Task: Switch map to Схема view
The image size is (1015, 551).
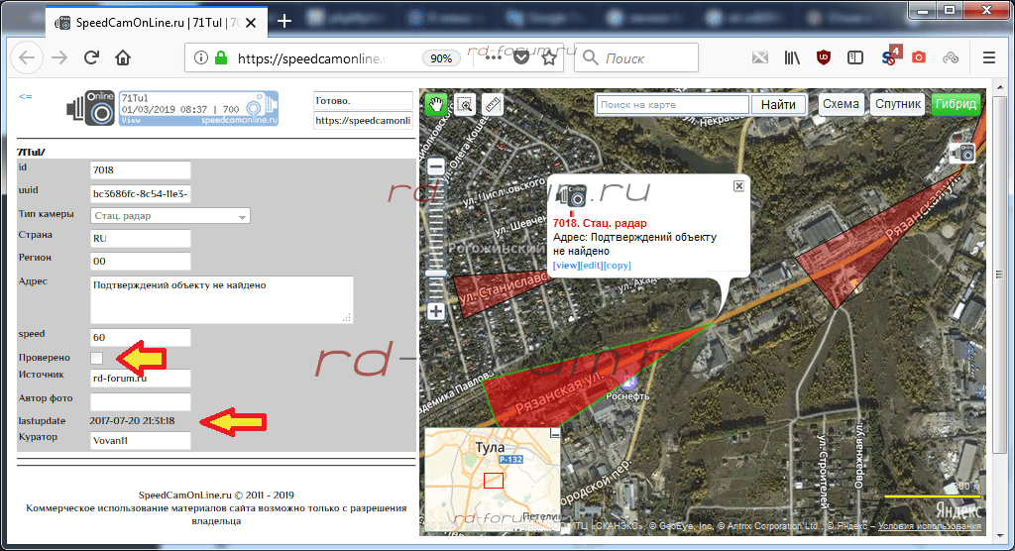Action: click(x=841, y=104)
